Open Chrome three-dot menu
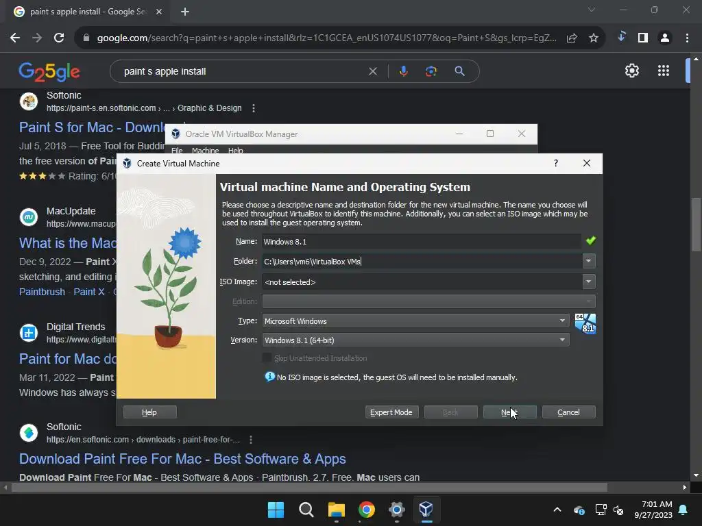The width and height of the screenshot is (702, 526). [x=687, y=38]
